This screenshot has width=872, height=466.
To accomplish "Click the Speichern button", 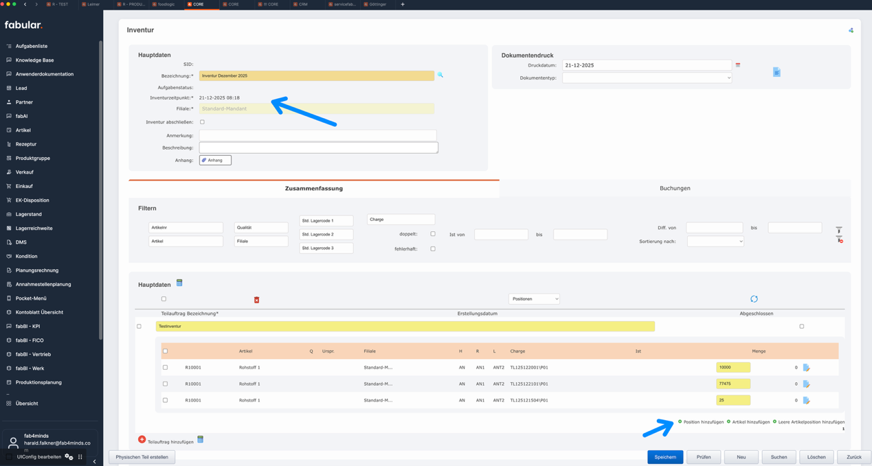I will [664, 457].
